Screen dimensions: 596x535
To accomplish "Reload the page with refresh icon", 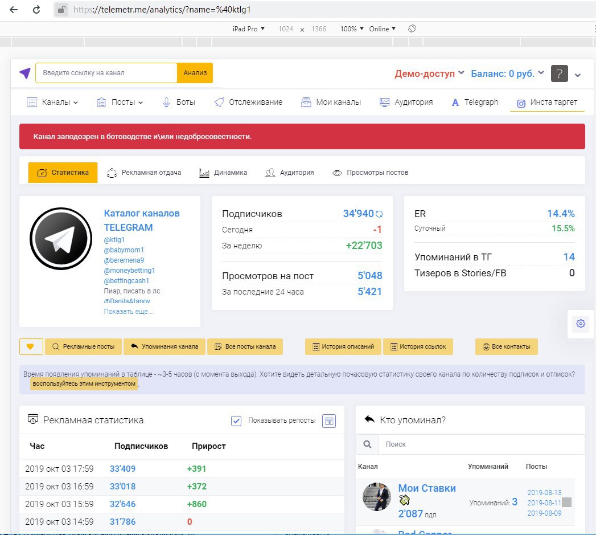I will coord(36,10).
